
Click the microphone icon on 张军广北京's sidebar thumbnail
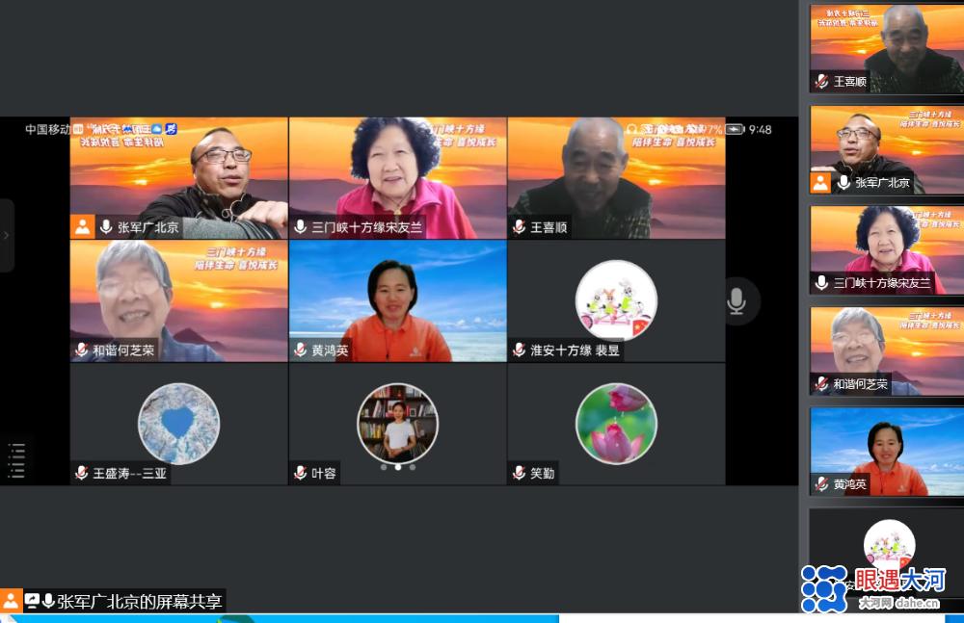coord(844,183)
